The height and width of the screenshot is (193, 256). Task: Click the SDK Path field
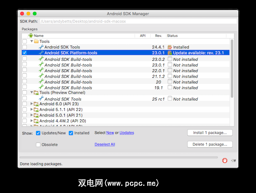coord(138,21)
